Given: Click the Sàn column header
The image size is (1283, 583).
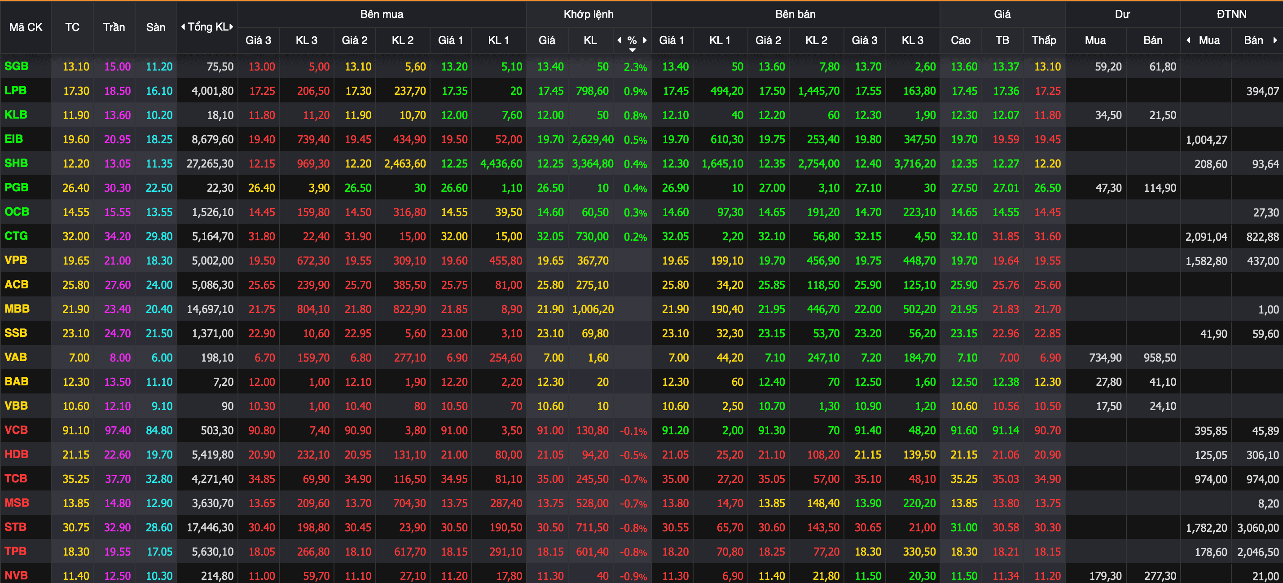Looking at the screenshot, I should tap(155, 27).
